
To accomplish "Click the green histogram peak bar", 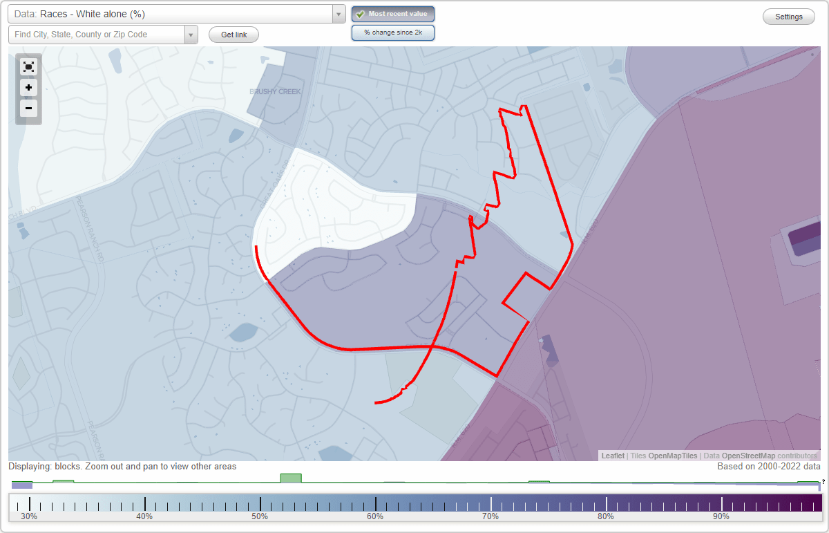I will point(291,478).
